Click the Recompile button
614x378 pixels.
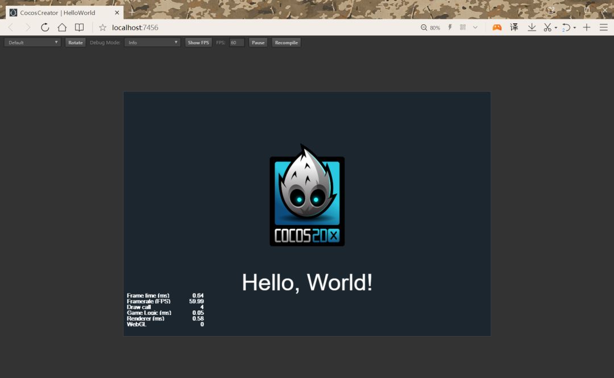point(286,43)
